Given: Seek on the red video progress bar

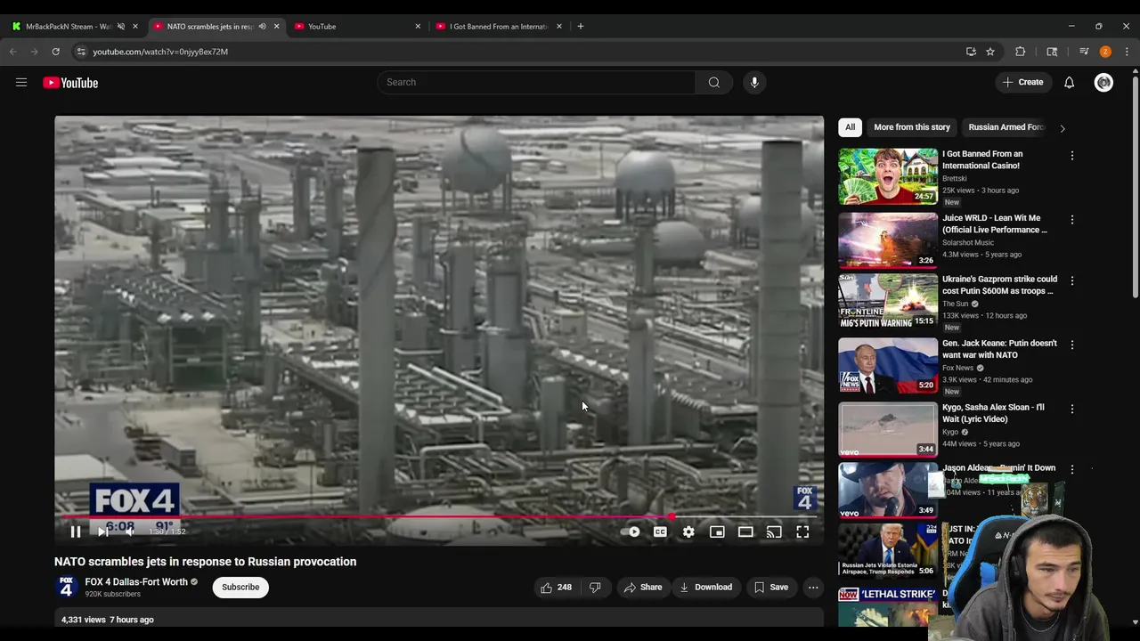Looking at the screenshot, I should pos(438,516).
